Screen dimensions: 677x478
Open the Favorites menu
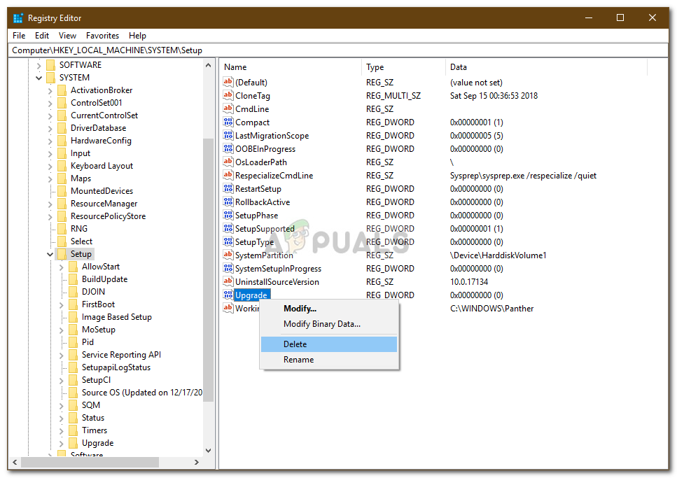(102, 36)
